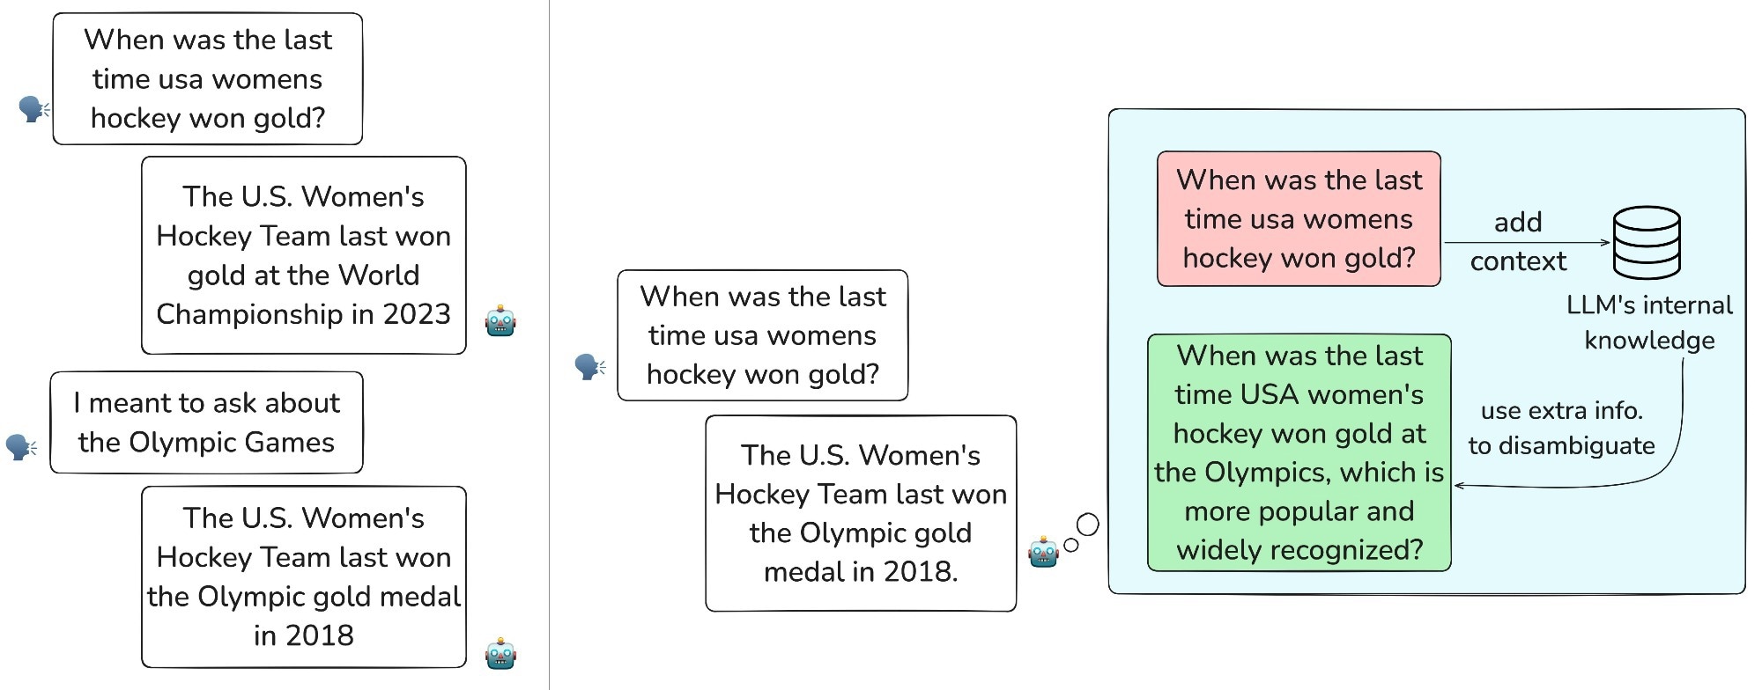Click the middle panel user question bubble

763,335
